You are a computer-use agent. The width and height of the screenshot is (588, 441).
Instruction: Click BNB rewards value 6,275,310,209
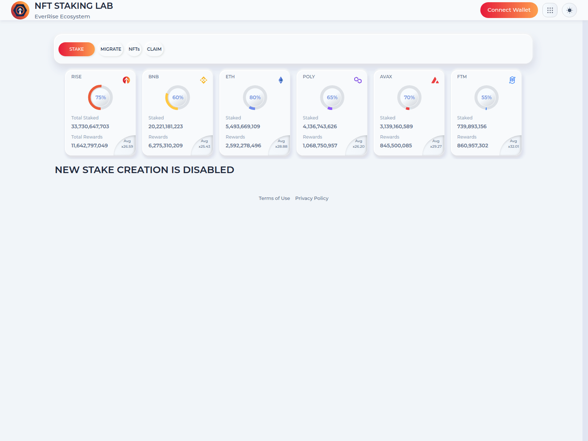(165, 146)
